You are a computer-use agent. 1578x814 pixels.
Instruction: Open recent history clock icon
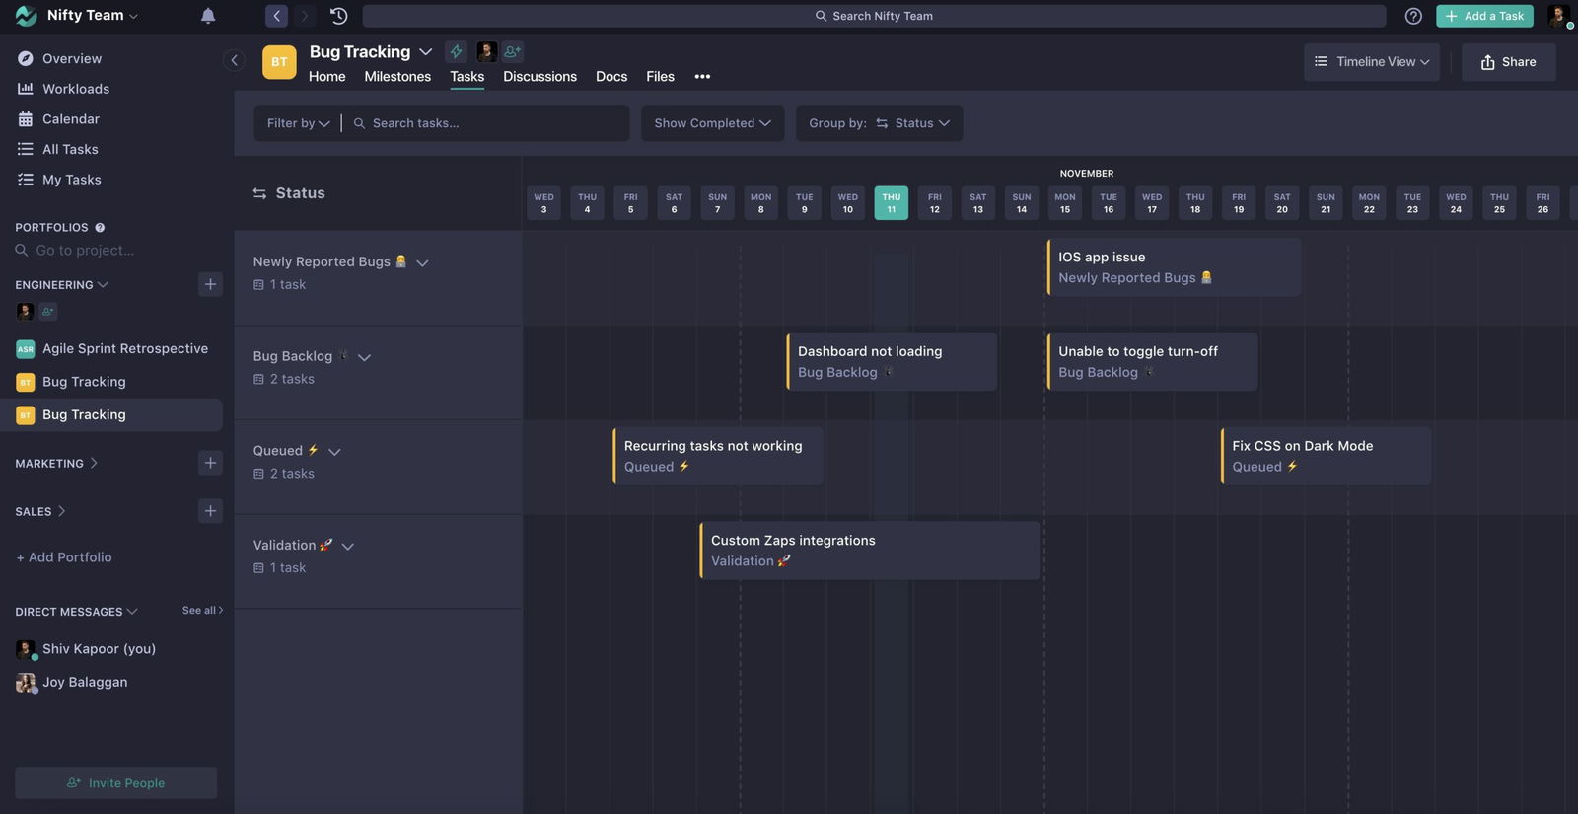pos(338,16)
